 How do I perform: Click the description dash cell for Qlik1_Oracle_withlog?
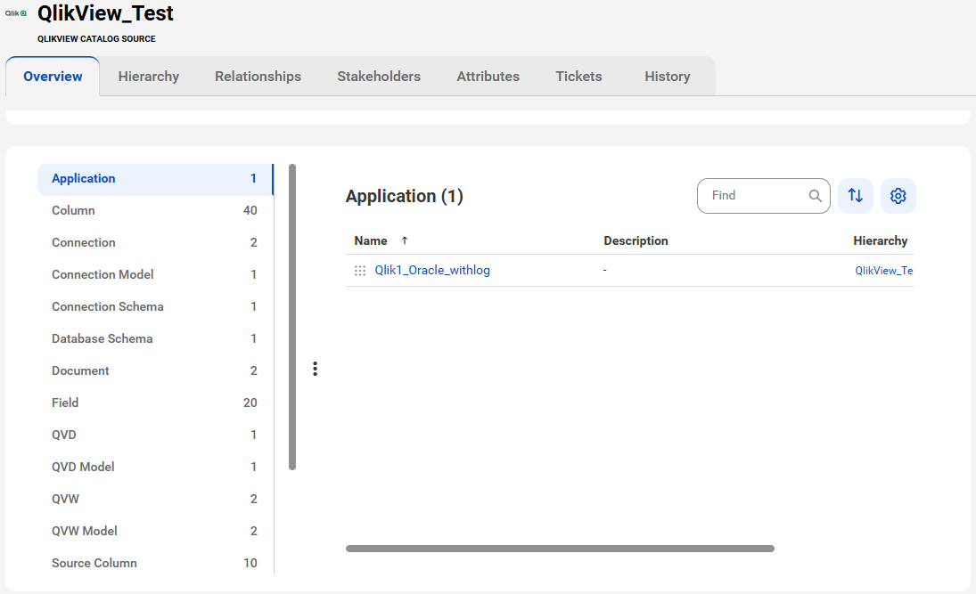coord(604,271)
